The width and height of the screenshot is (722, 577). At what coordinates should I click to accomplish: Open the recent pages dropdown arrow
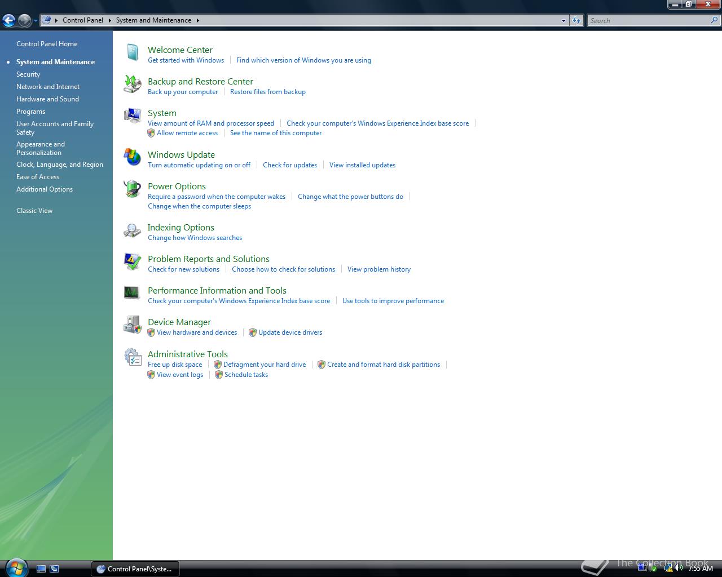[36, 21]
